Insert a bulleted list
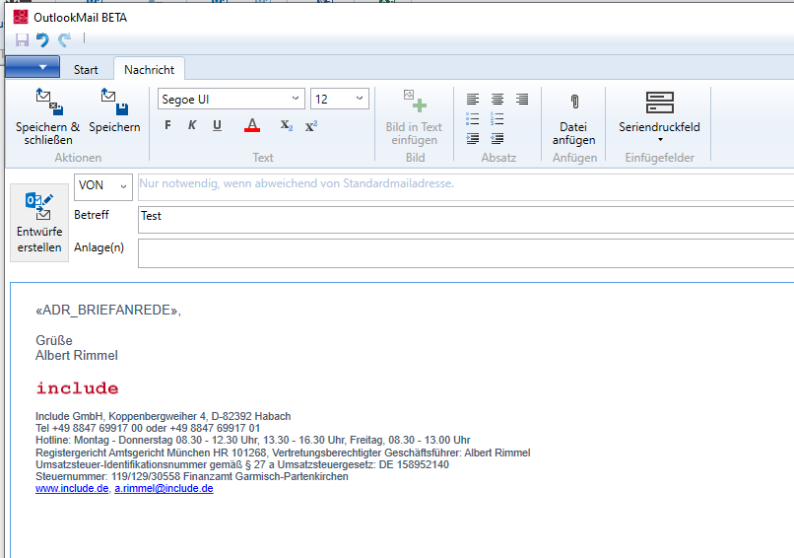Screen dimensions: 794x558 (x=473, y=119)
